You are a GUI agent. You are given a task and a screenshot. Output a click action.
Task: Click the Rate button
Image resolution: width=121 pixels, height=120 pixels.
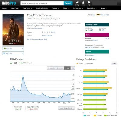114,63
